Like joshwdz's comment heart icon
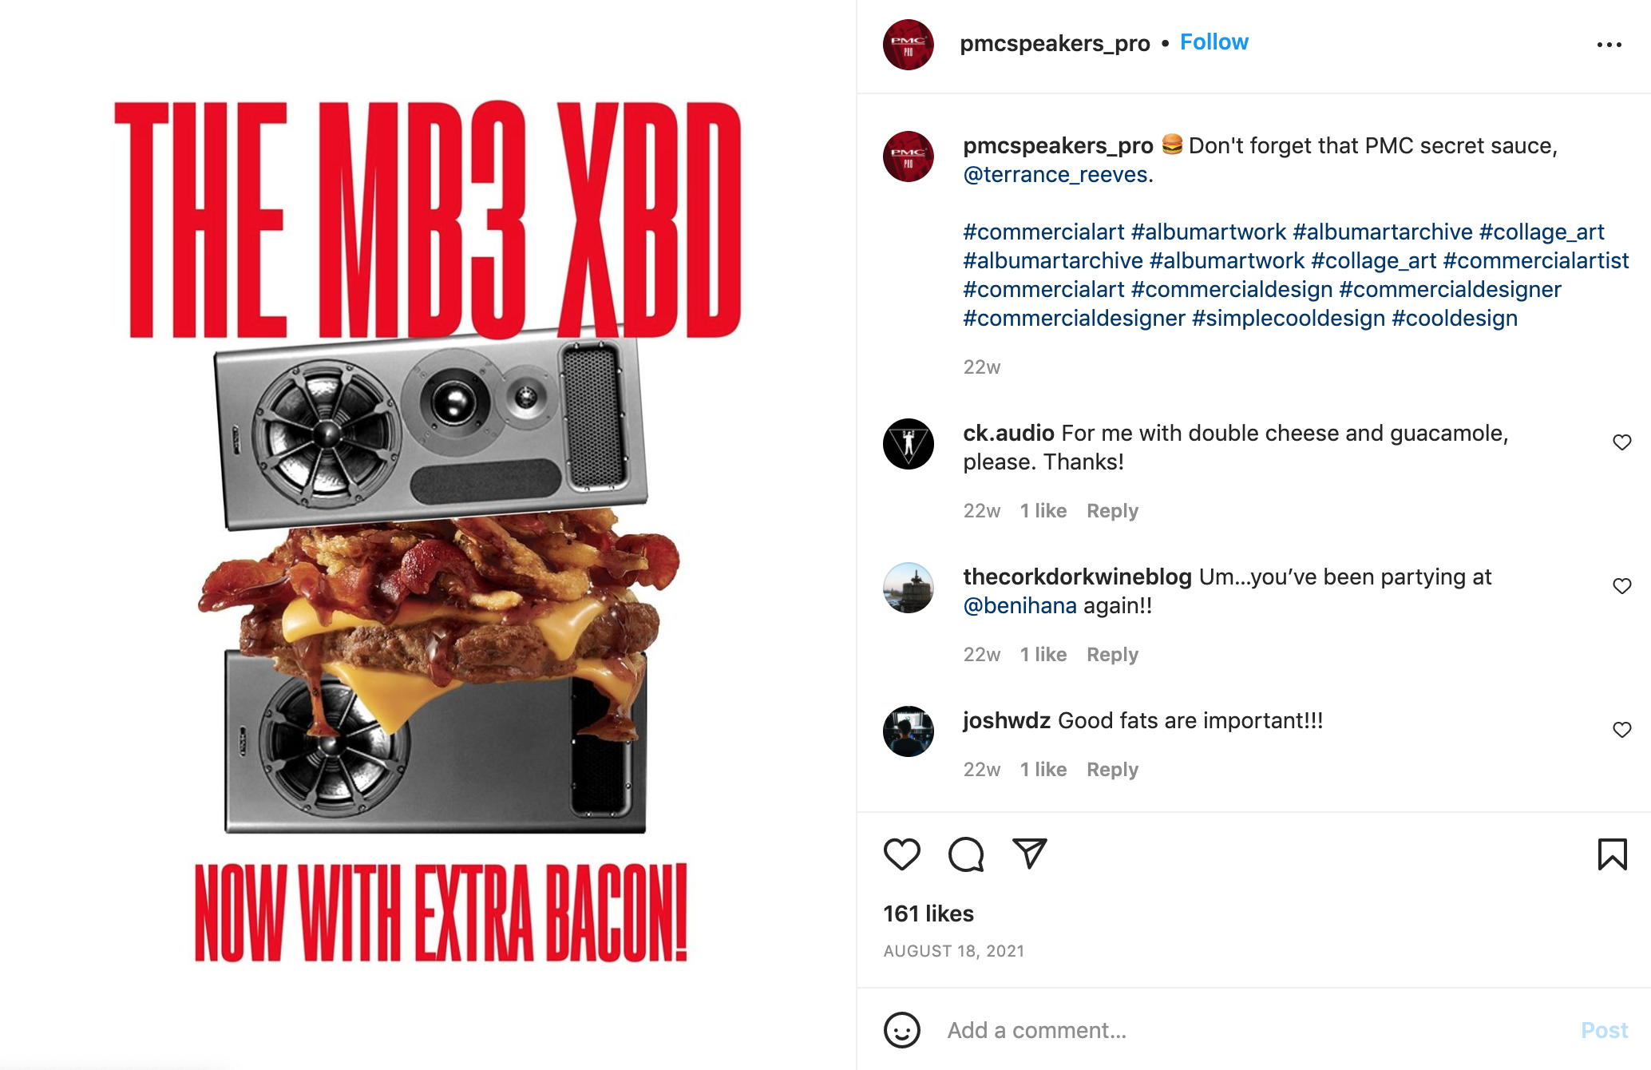Viewport: 1651px width, 1070px height. coord(1621,730)
